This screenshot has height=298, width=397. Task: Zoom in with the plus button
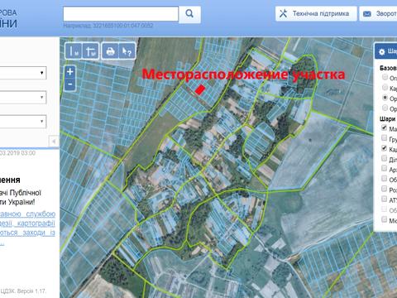tap(70, 72)
